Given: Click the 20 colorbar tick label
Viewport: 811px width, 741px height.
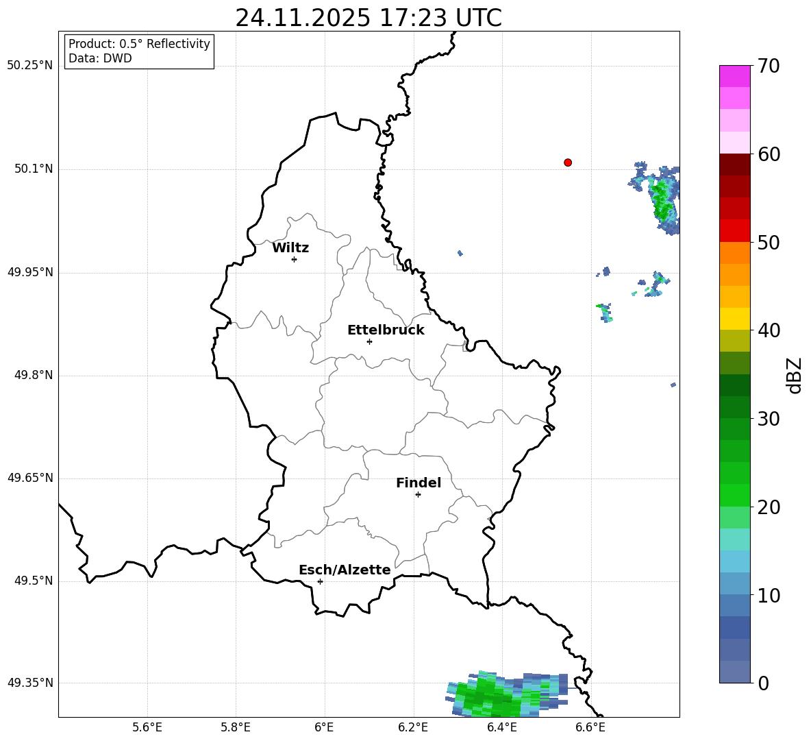Looking at the screenshot, I should [769, 507].
